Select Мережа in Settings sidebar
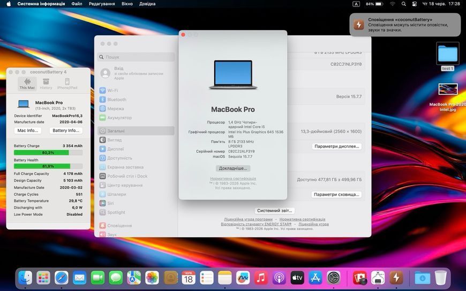466x291 pixels. (136, 109)
